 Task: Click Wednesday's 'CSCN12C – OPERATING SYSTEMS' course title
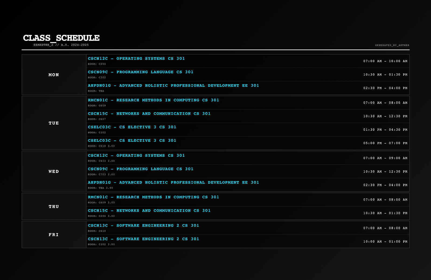[x=136, y=155]
